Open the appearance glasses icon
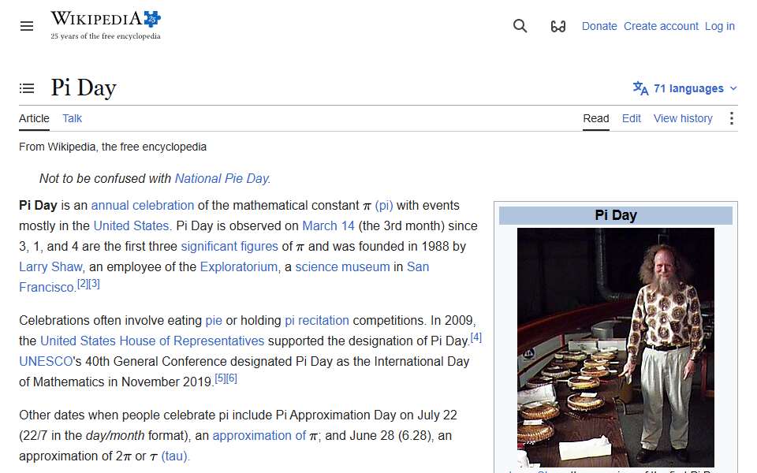The image size is (757, 473). tap(558, 26)
